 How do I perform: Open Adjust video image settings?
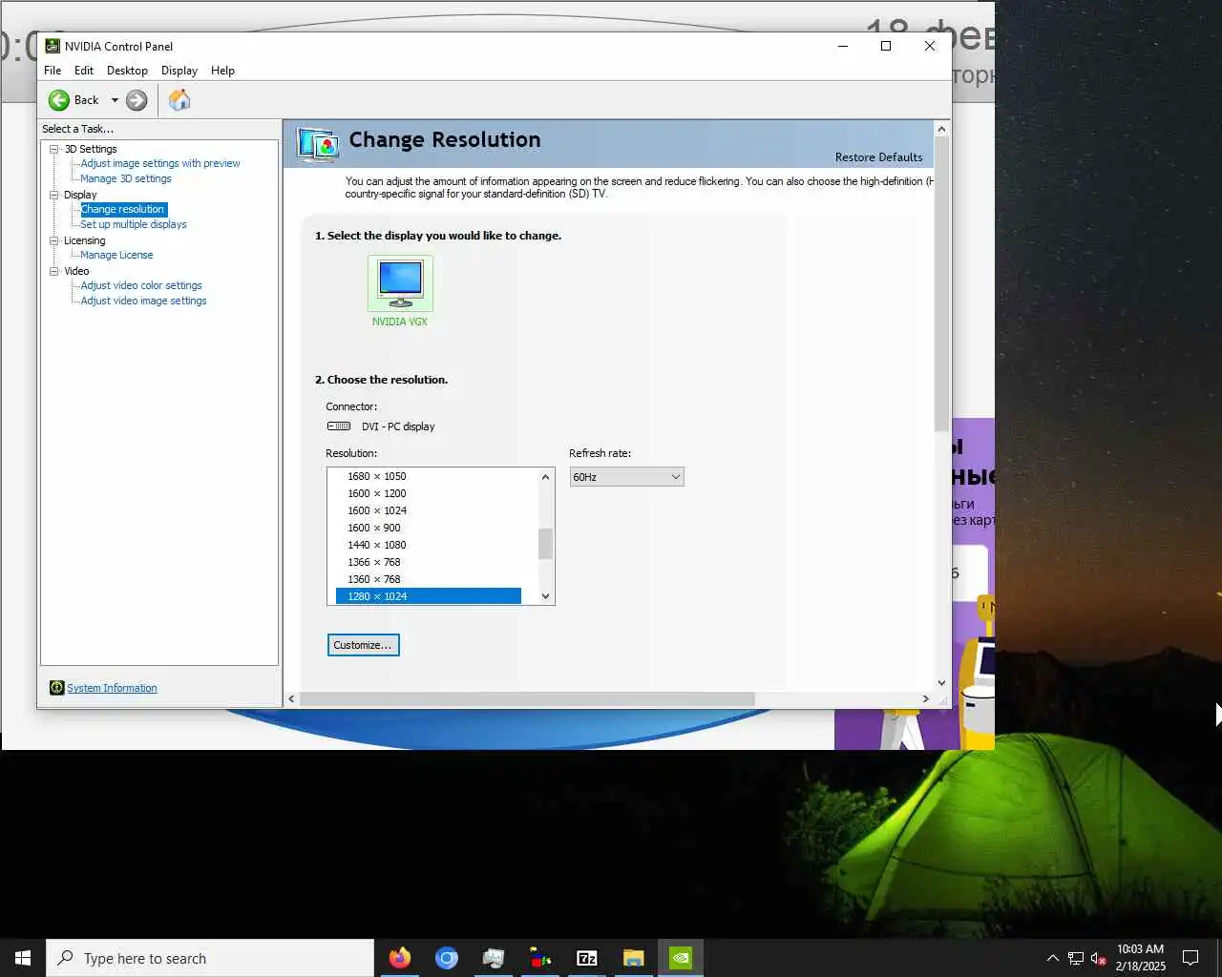click(x=143, y=301)
